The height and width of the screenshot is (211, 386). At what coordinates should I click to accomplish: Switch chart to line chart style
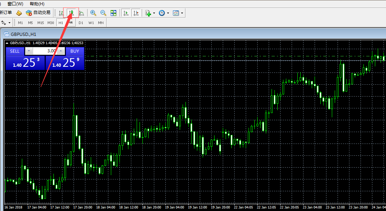click(x=82, y=13)
